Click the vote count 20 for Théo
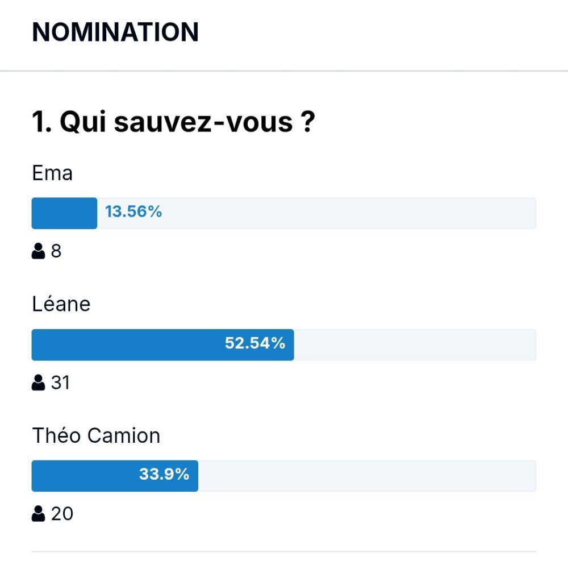This screenshot has height=565, width=568. (62, 513)
